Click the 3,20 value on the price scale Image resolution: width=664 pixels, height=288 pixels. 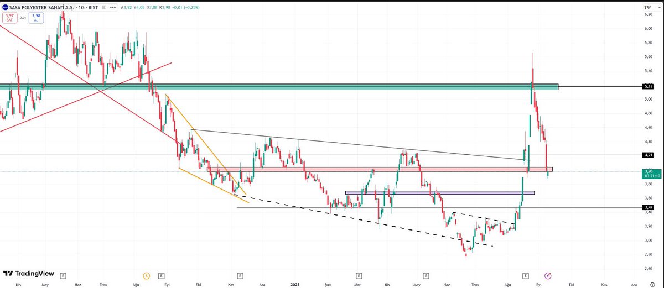[x=648, y=226]
